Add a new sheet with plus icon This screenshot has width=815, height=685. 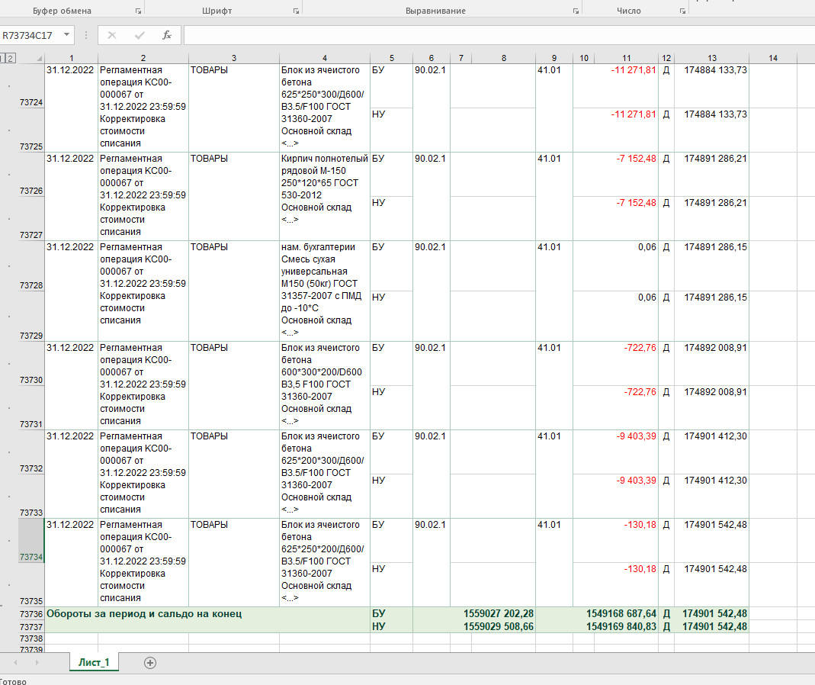149,663
